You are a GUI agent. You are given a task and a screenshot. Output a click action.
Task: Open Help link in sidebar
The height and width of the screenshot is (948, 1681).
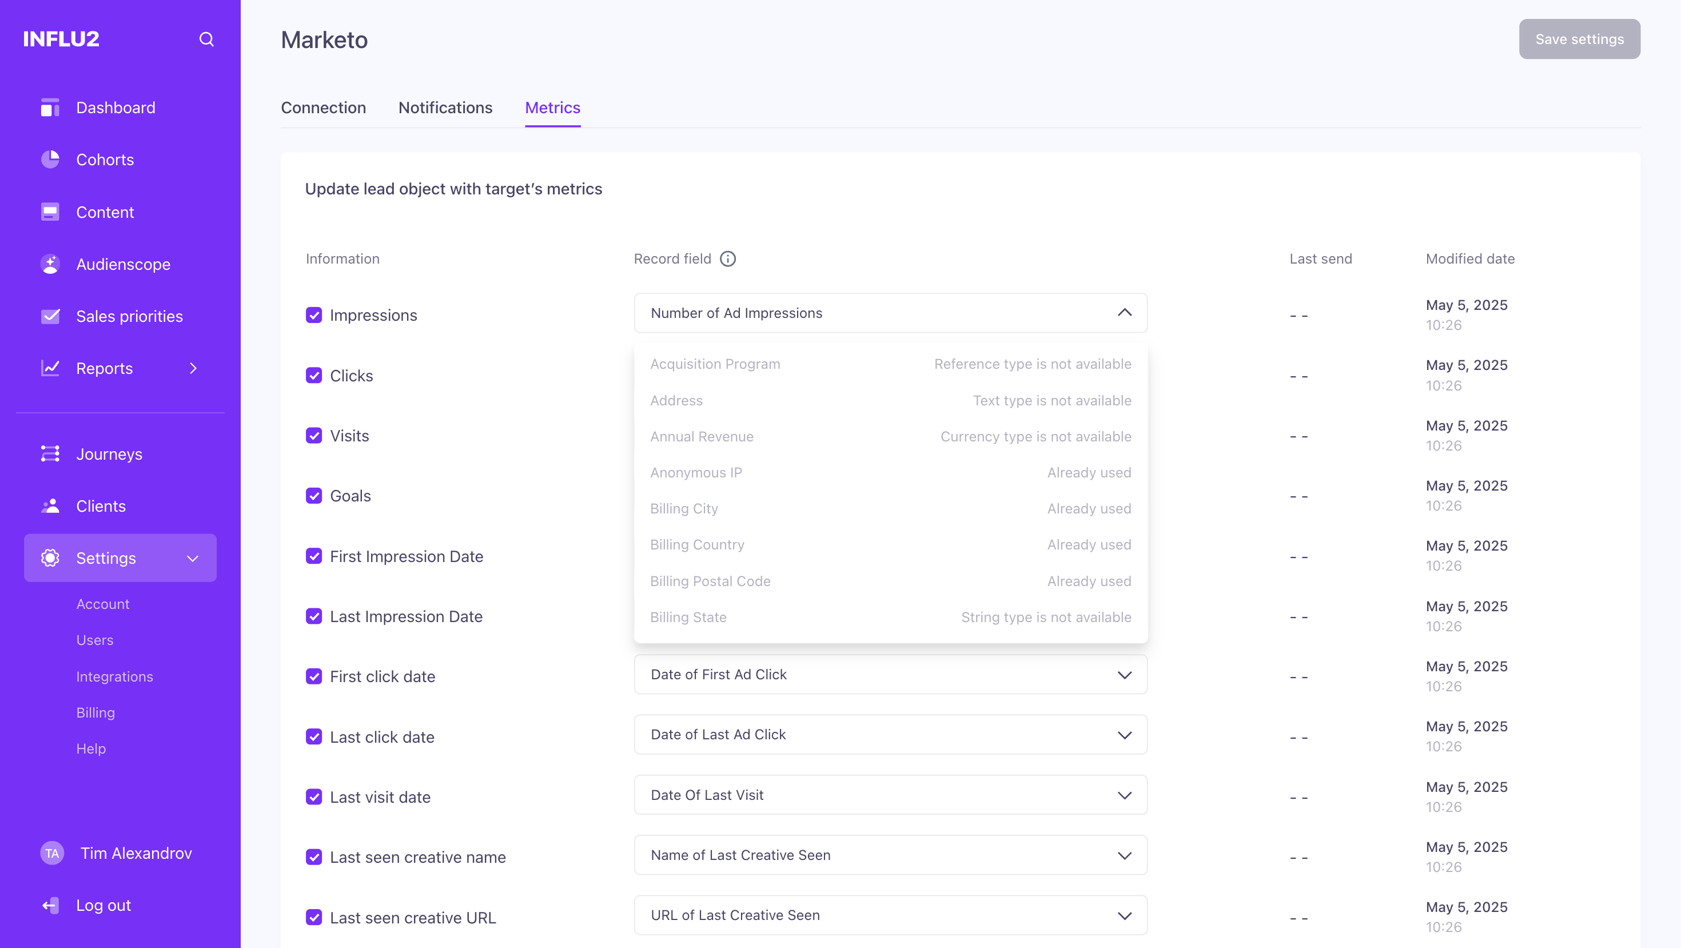pyautogui.click(x=91, y=749)
